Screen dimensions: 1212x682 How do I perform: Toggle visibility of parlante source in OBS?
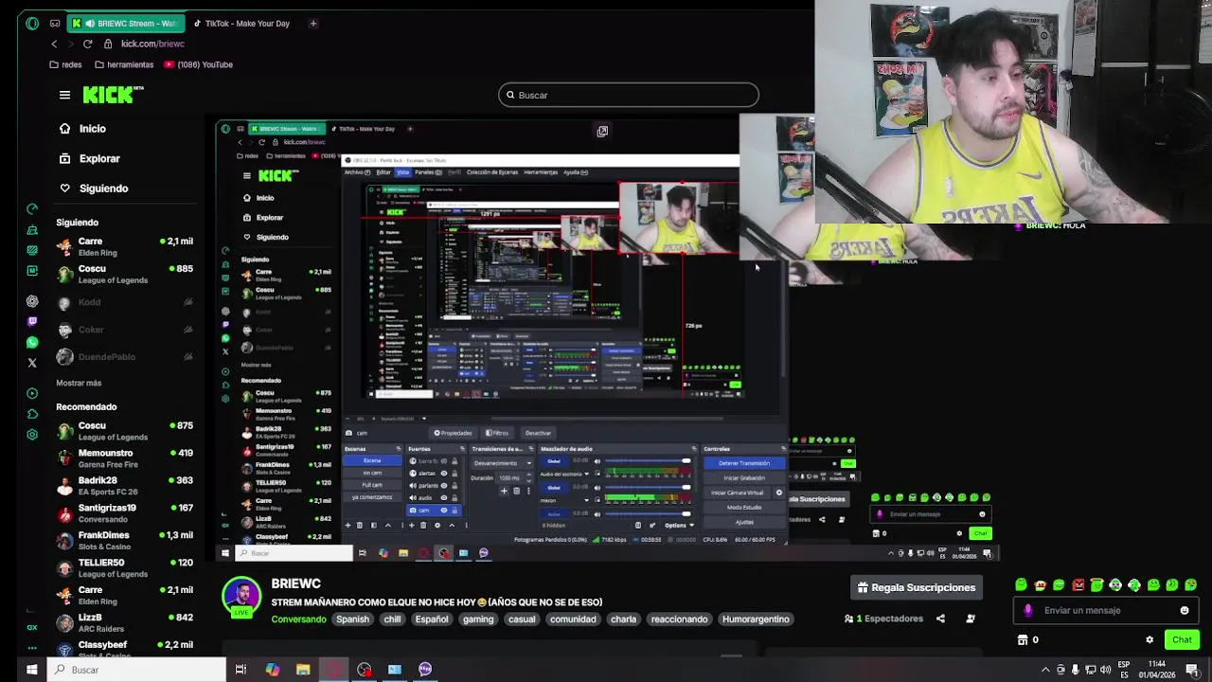click(443, 485)
